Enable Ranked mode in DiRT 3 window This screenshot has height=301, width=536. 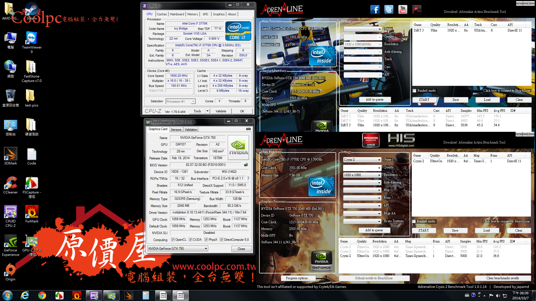[415, 91]
